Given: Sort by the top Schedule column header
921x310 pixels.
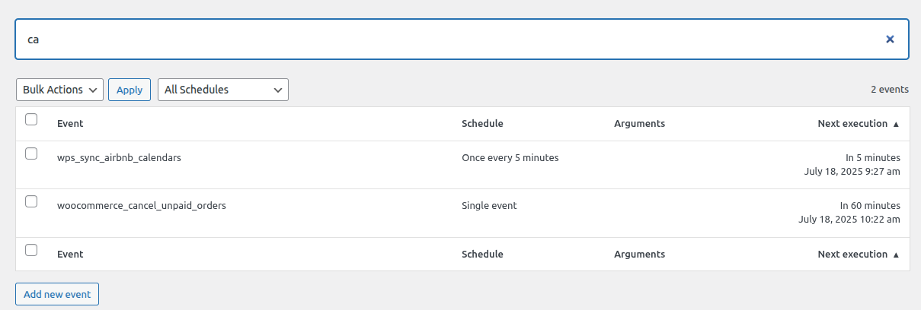Looking at the screenshot, I should click(482, 123).
